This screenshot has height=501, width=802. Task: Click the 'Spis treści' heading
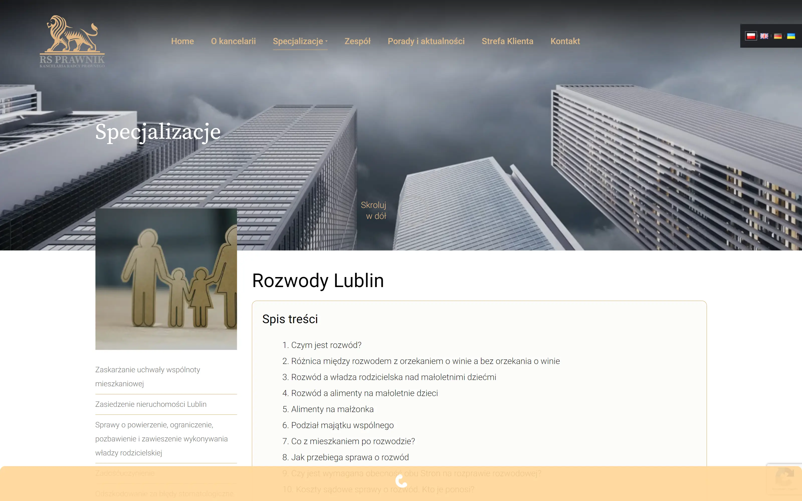coord(290,319)
